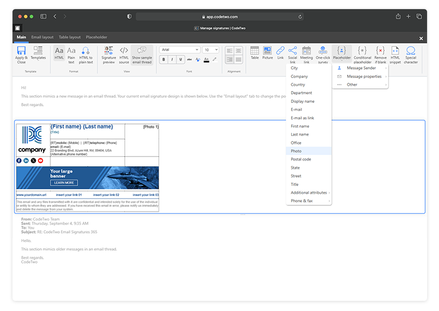Open the font size dropdown
The height and width of the screenshot is (311, 439).
210,50
